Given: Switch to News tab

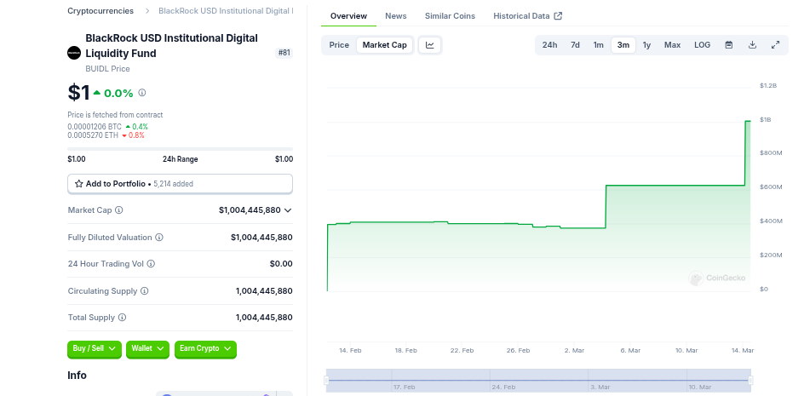Looking at the screenshot, I should click(x=396, y=16).
